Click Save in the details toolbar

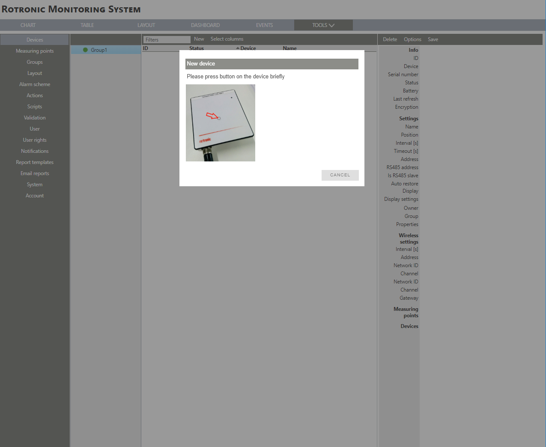433,39
